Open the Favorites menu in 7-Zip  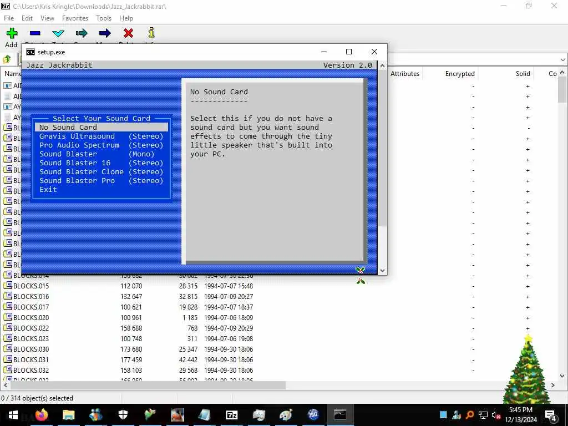coord(75,18)
